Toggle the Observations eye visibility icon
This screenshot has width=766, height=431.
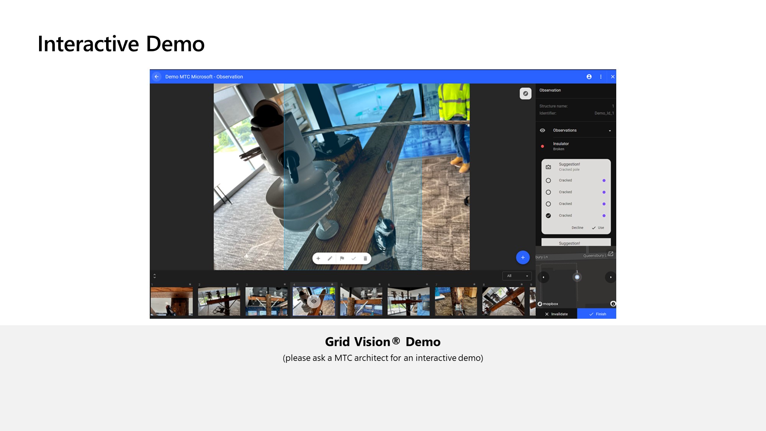[542, 130]
